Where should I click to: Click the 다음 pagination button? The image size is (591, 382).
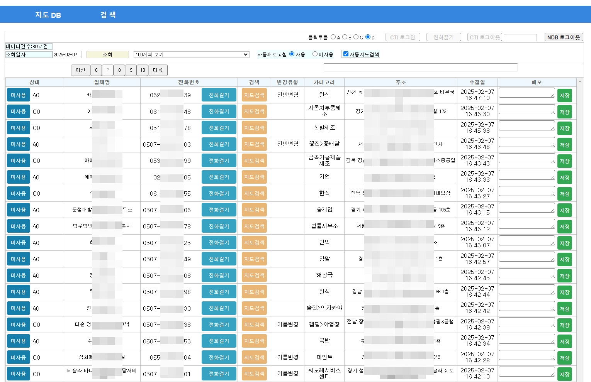pos(158,70)
